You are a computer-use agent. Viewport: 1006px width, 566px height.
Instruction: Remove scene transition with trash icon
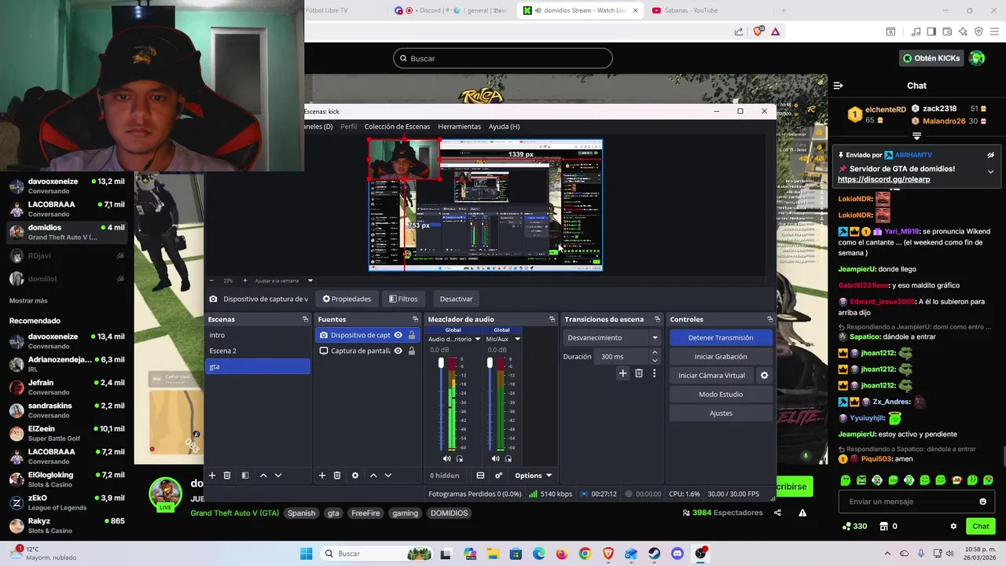(x=639, y=373)
